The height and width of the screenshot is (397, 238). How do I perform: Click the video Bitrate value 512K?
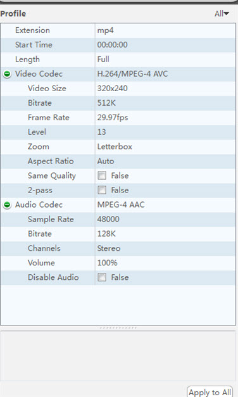click(x=106, y=103)
